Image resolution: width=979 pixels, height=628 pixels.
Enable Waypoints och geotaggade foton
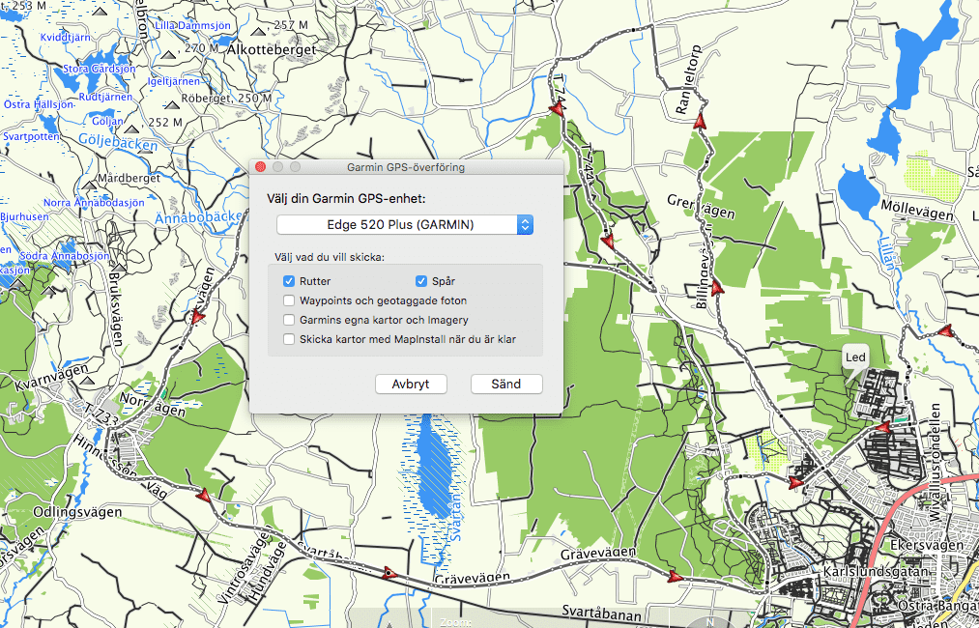288,300
